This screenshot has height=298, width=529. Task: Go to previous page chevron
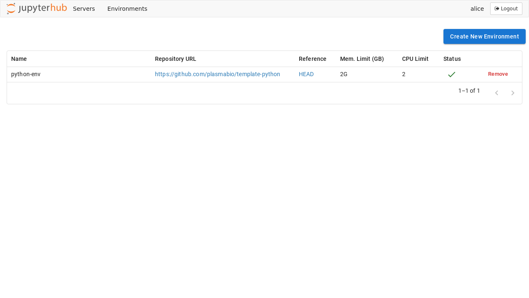point(497,93)
